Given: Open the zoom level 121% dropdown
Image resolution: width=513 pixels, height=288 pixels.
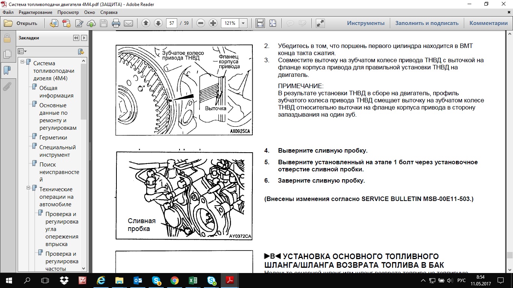Looking at the screenshot, I should coord(243,23).
